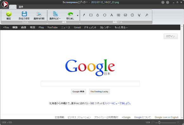Select the speech bubble callout tool
The image size is (184, 125).
tap(118, 15)
